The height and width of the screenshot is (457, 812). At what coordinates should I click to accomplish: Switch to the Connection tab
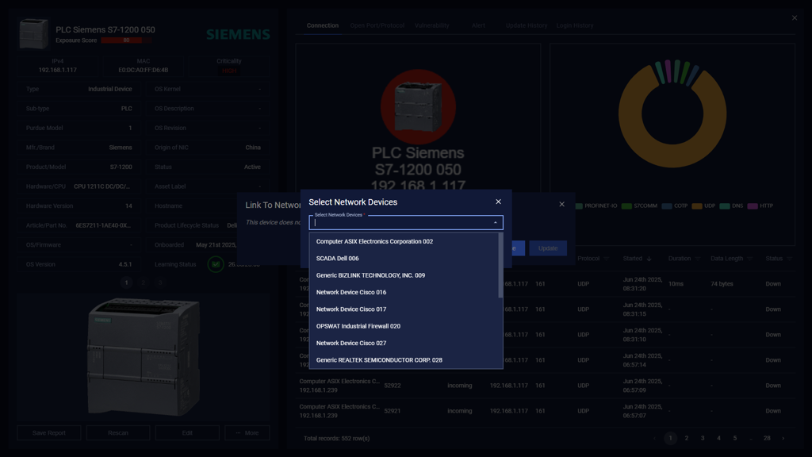tap(323, 25)
